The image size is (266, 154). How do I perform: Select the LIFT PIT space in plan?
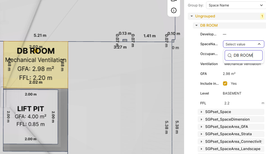(x=31, y=117)
